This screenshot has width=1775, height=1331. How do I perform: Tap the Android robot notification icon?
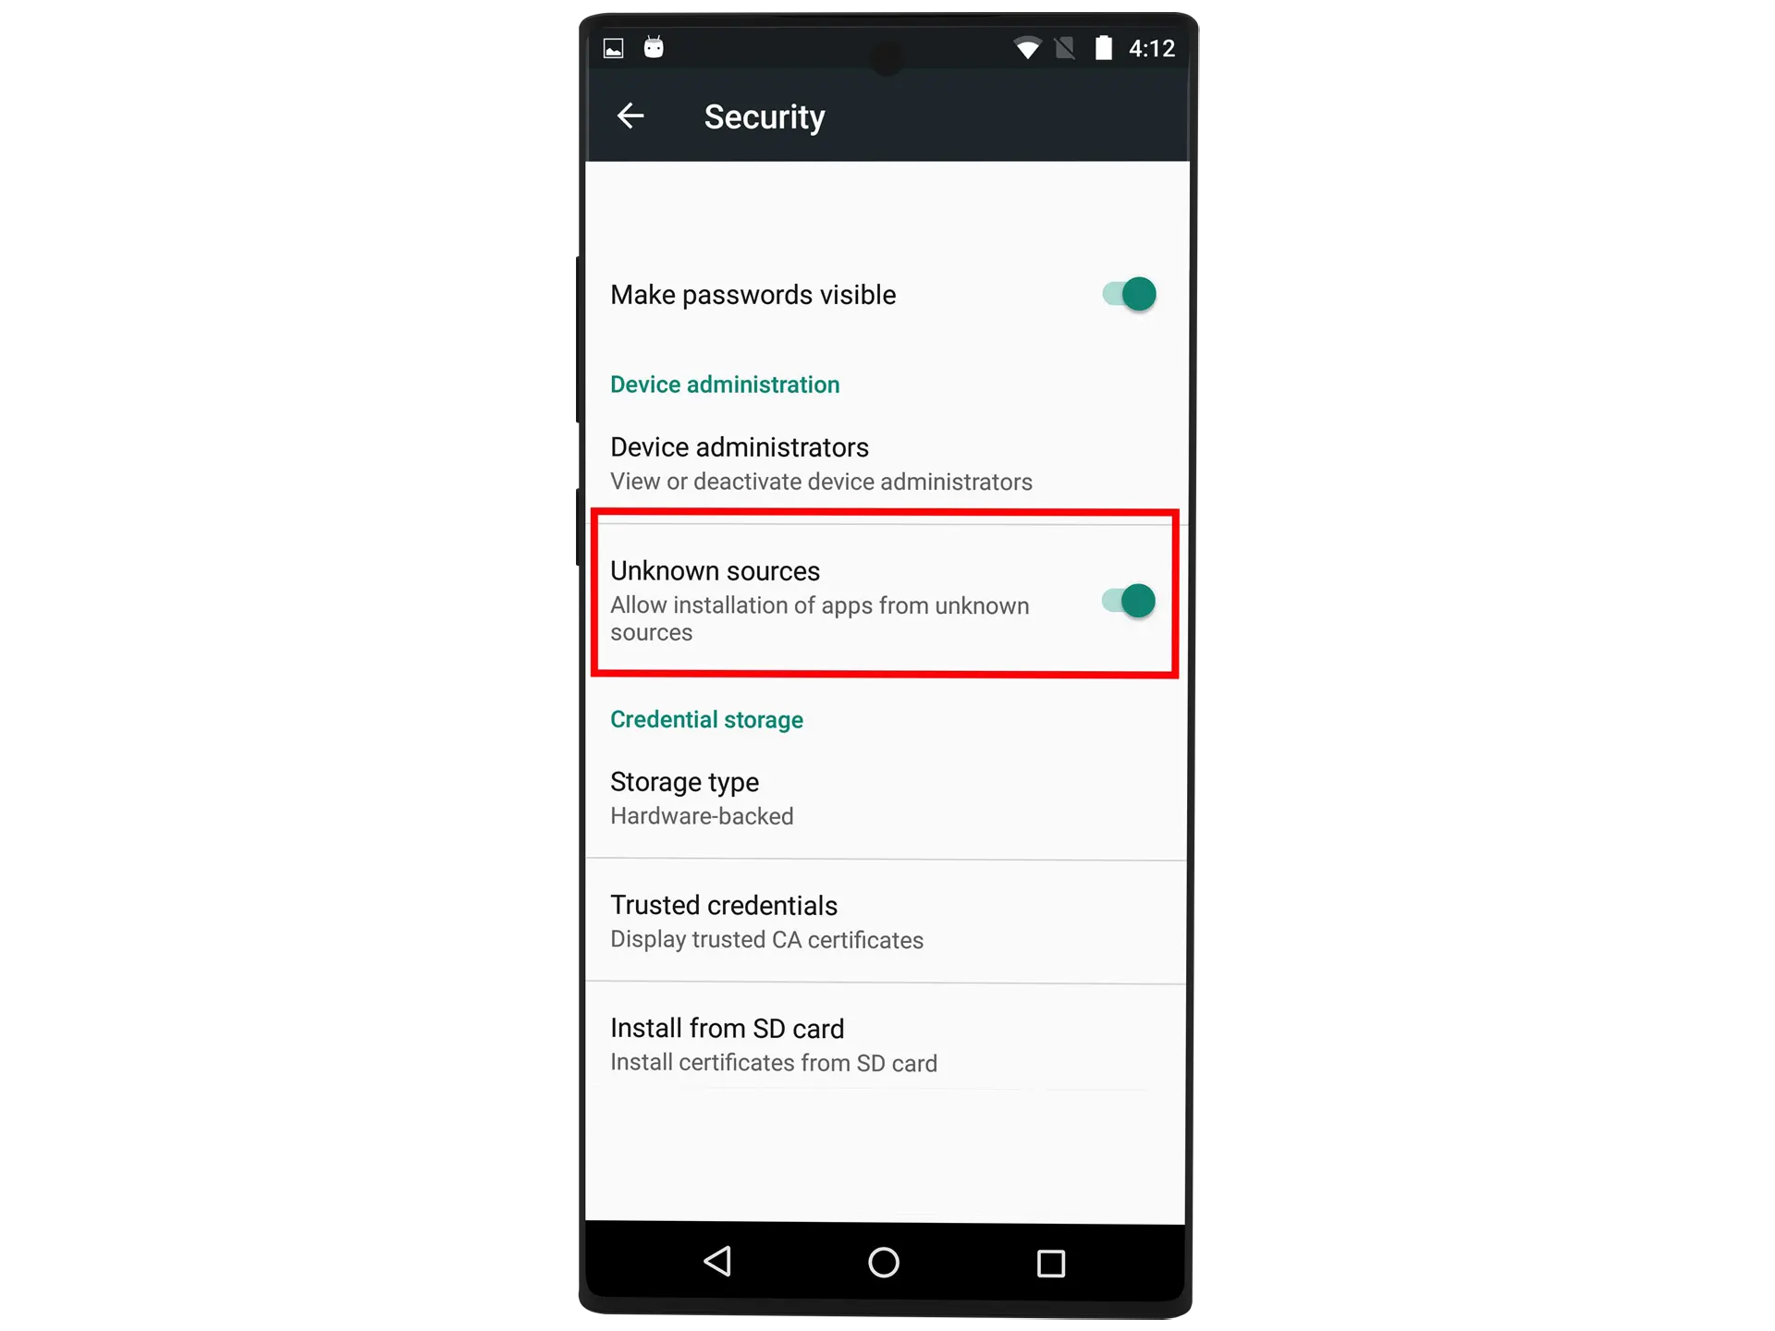tap(653, 46)
